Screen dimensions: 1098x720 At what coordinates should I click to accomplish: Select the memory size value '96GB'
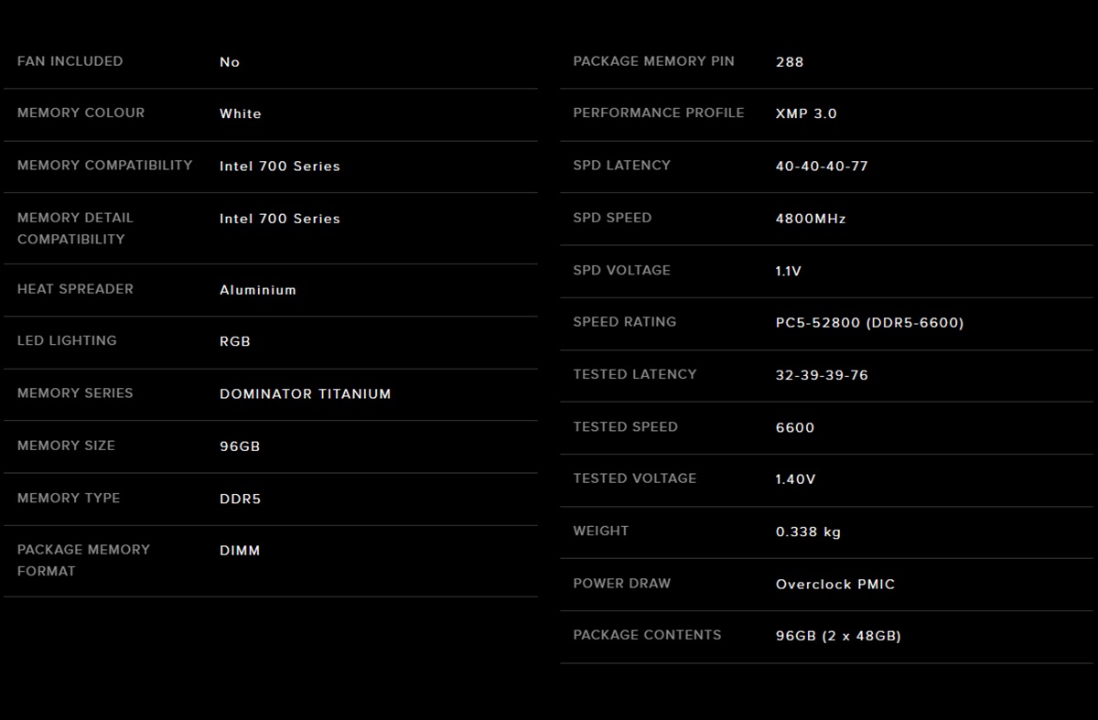pos(240,446)
